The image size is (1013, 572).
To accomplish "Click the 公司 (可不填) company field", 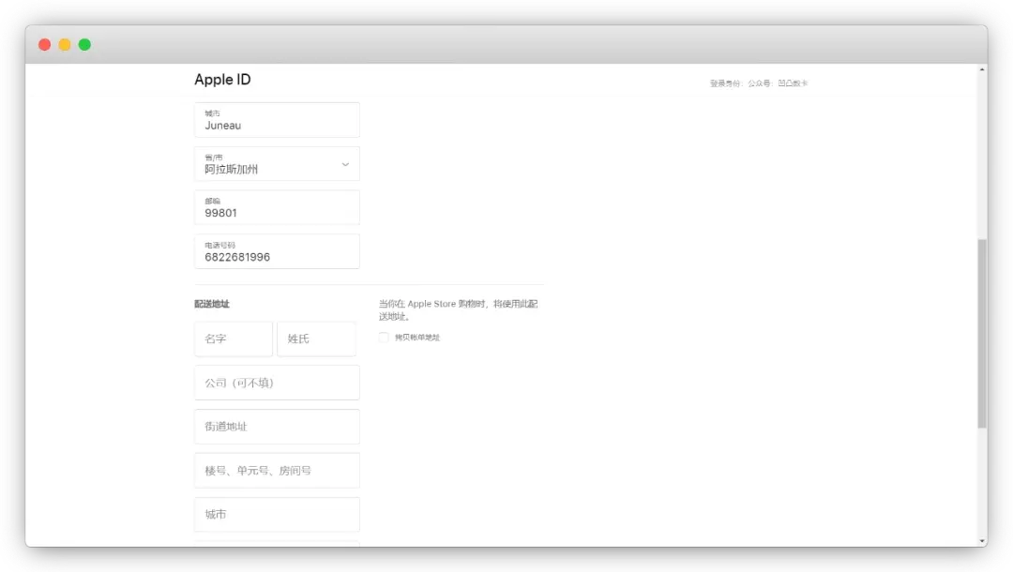I will coord(277,383).
